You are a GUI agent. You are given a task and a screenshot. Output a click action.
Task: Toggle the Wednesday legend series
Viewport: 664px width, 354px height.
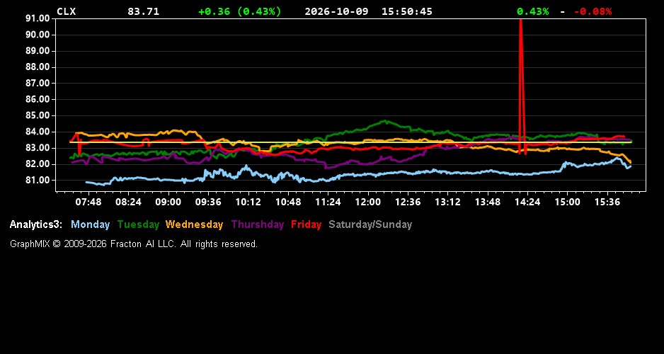[194, 224]
